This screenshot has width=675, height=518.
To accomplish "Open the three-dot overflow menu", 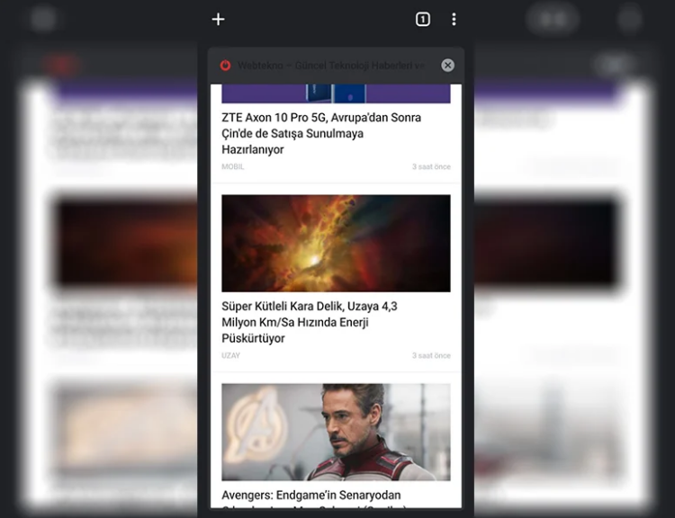I will click(x=454, y=19).
